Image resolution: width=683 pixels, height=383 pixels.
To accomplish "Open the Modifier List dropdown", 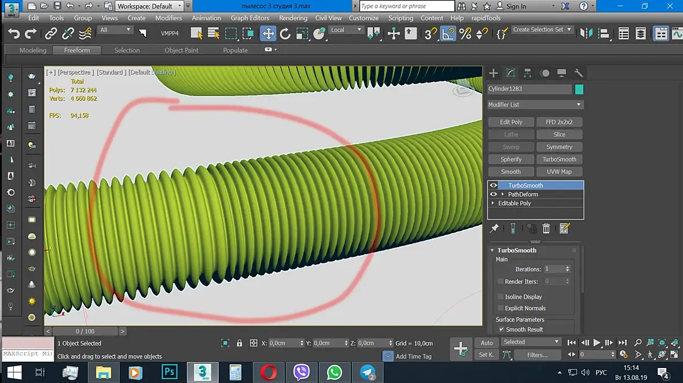I will [x=535, y=105].
